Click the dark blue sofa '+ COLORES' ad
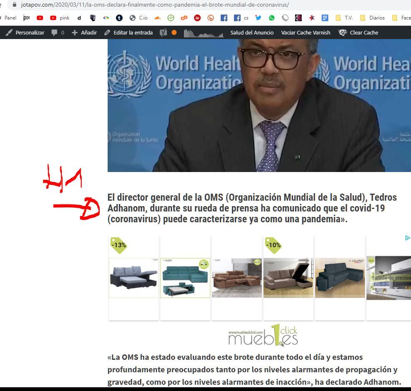Viewport: 411px width, 391px height. point(340,278)
